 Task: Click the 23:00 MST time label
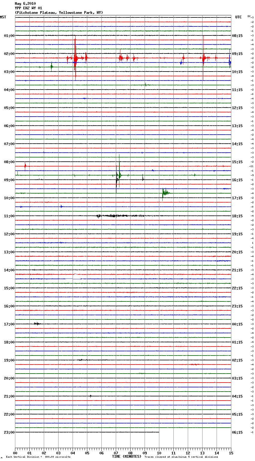coord(9,432)
